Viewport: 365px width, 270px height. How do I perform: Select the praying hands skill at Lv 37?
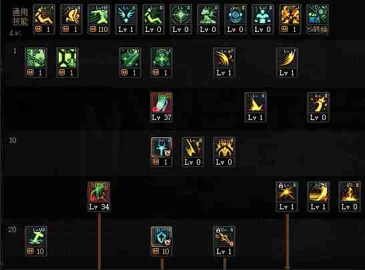pos(161,107)
